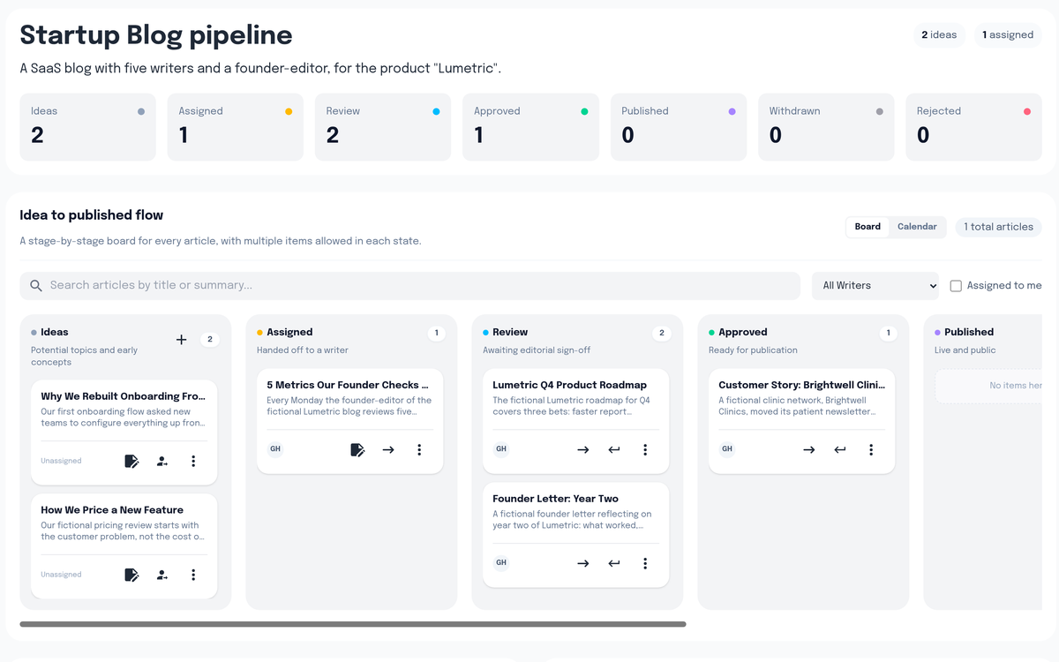Viewport: 1059px width, 662px height.
Task: Click the search magnifier icon
Action: (36, 285)
